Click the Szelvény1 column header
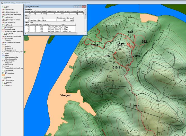This screenshot has height=136, width=186. [x=39, y=25]
